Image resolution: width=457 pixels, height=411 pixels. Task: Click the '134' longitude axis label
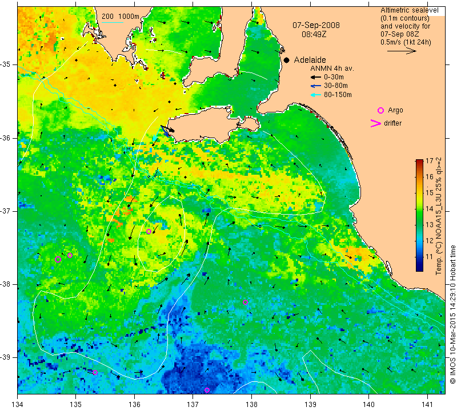tap(18, 405)
